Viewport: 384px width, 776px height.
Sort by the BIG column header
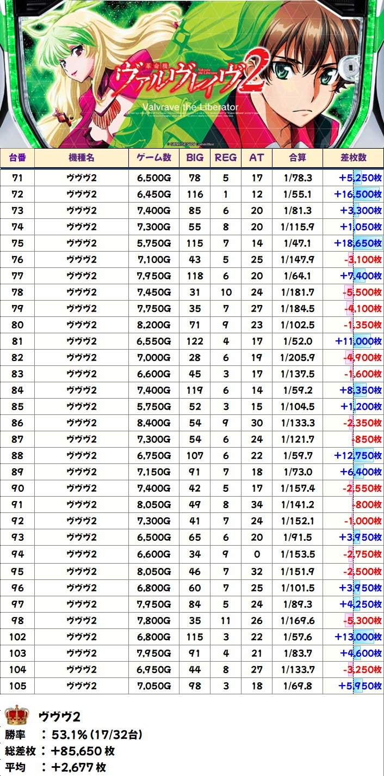[195, 158]
